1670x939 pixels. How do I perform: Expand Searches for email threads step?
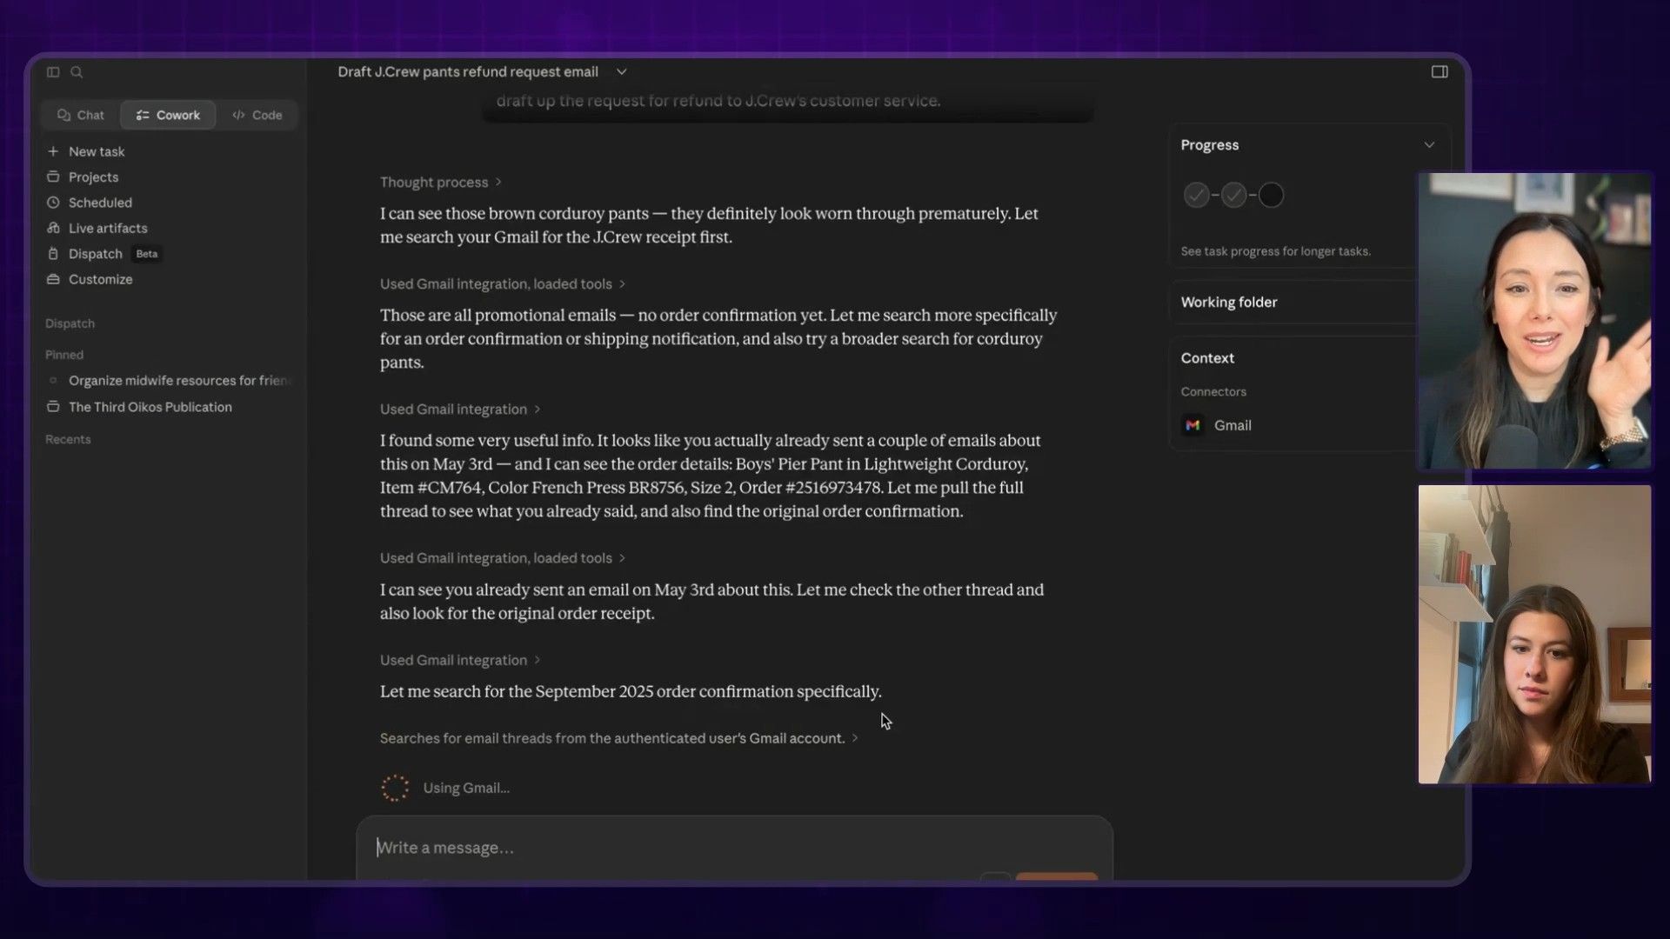tap(618, 738)
